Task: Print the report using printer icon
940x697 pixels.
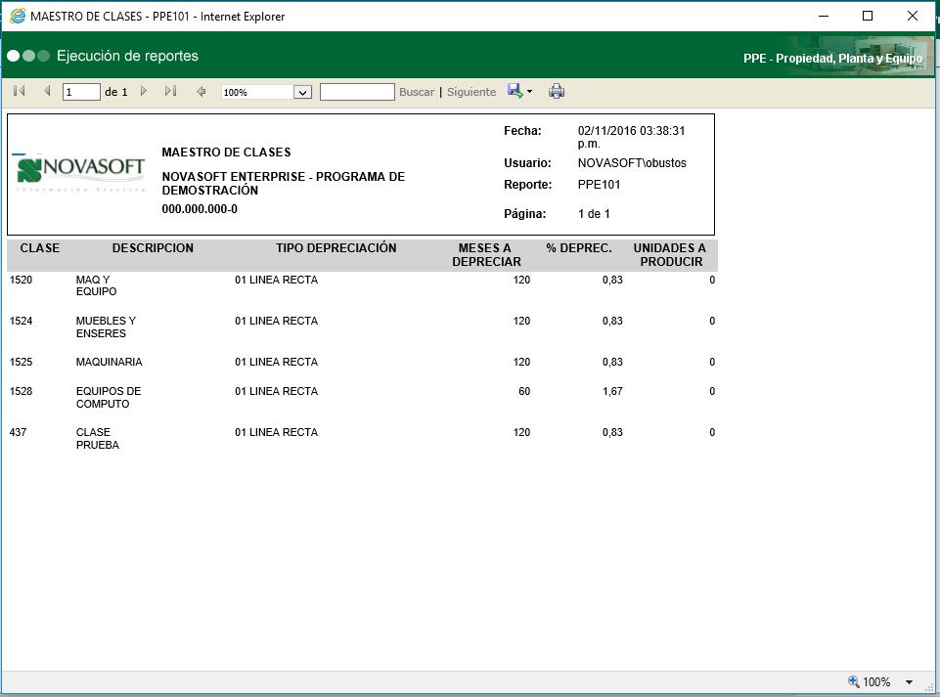Action: pyautogui.click(x=557, y=92)
